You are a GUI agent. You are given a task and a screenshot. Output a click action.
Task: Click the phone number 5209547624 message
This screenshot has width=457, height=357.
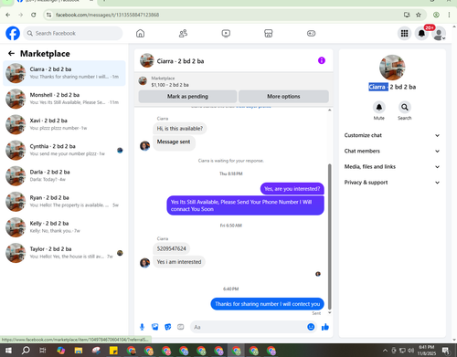[x=172, y=248]
